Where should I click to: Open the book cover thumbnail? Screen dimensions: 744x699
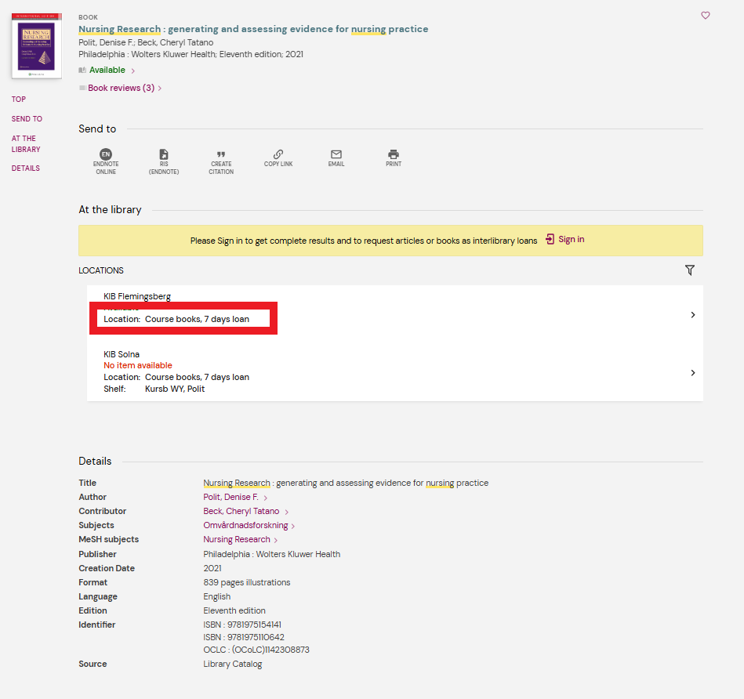pyautogui.click(x=37, y=45)
